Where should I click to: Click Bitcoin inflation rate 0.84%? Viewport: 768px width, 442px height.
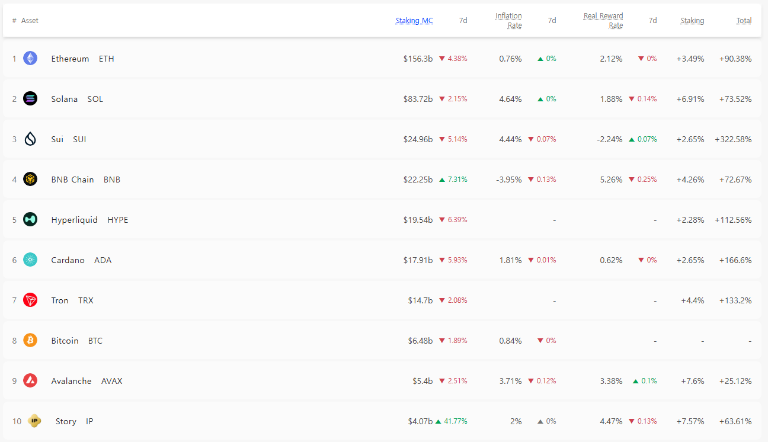click(x=511, y=341)
